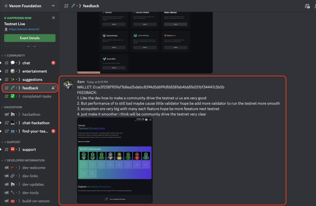
Task: Click the sparkles emoji on suggestions channel
Action: tap(12, 80)
